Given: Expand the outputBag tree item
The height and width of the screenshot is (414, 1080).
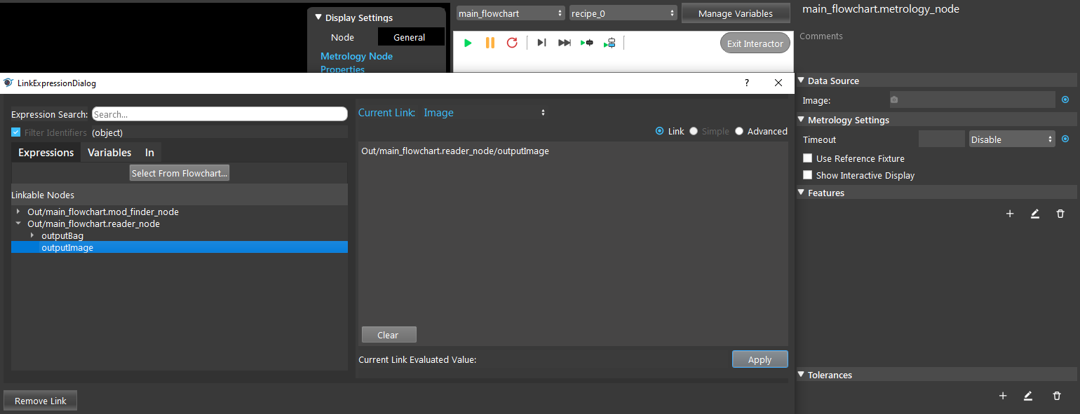Looking at the screenshot, I should 32,235.
